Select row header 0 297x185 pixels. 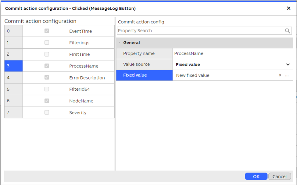pyautogui.click(x=13, y=31)
